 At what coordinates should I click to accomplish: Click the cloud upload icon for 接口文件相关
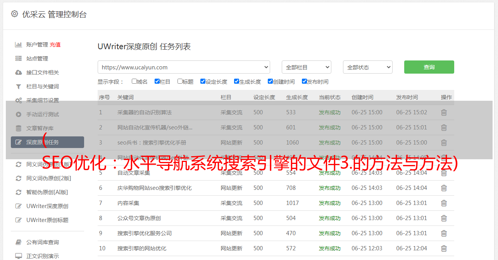tap(18, 72)
